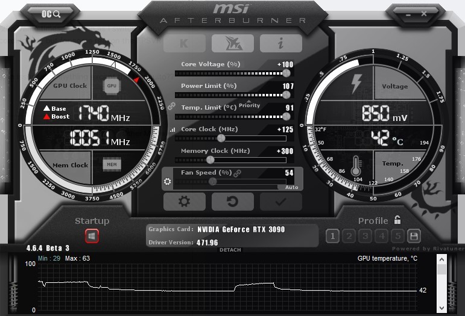Image resolution: width=465 pixels, height=316 pixels.
Task: Click the Core Voltage +100 value
Action: pos(285,64)
